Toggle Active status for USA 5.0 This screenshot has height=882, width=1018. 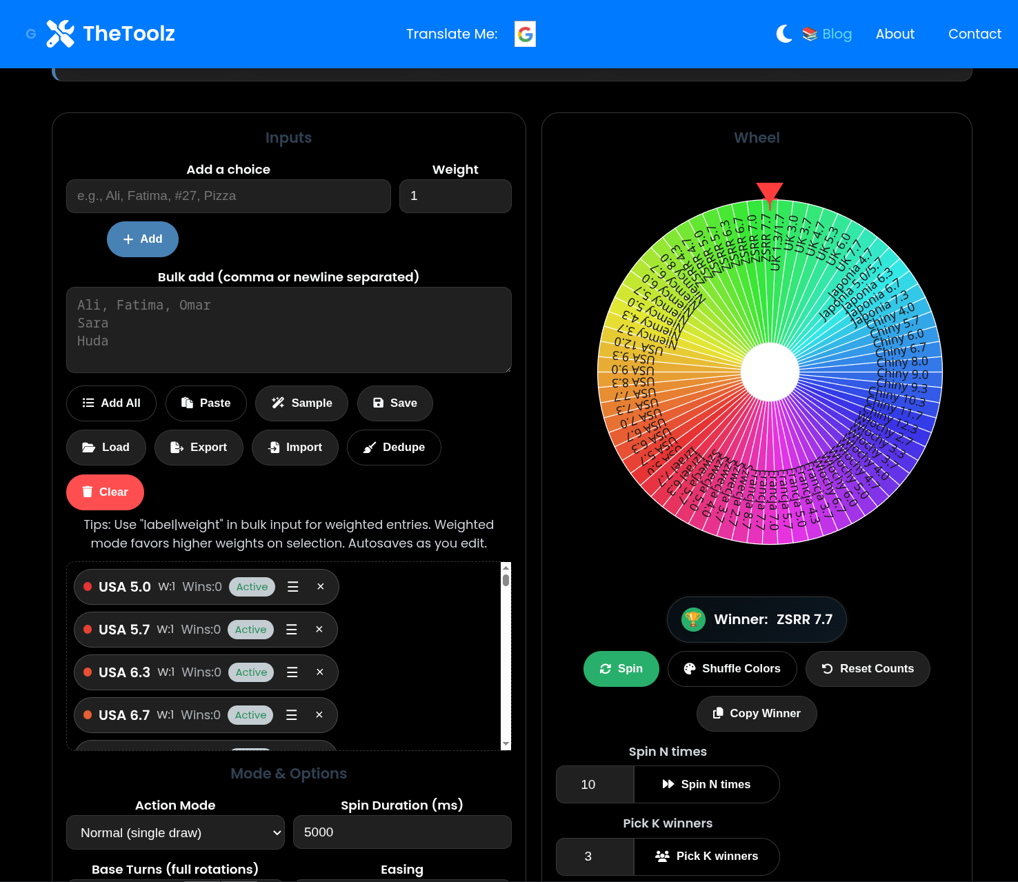tap(252, 587)
